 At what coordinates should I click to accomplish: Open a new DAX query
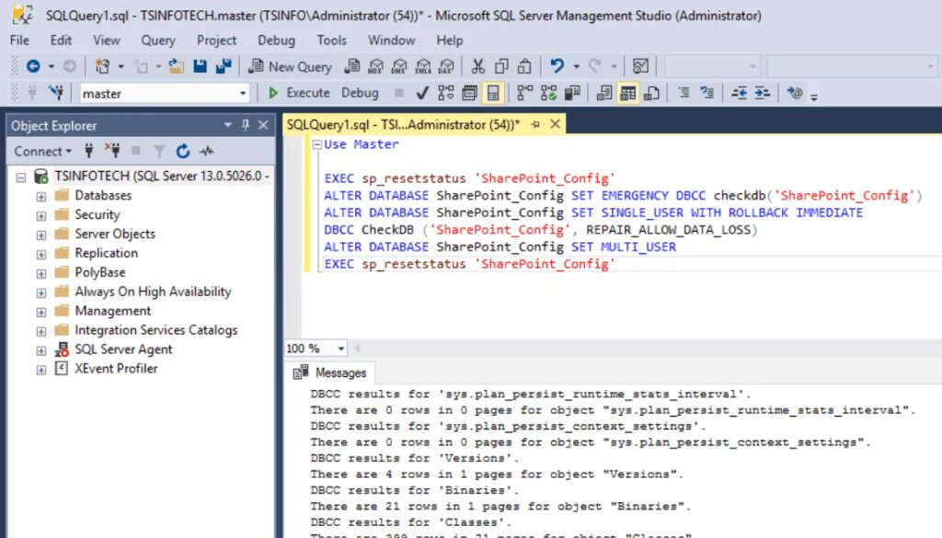[x=446, y=66]
